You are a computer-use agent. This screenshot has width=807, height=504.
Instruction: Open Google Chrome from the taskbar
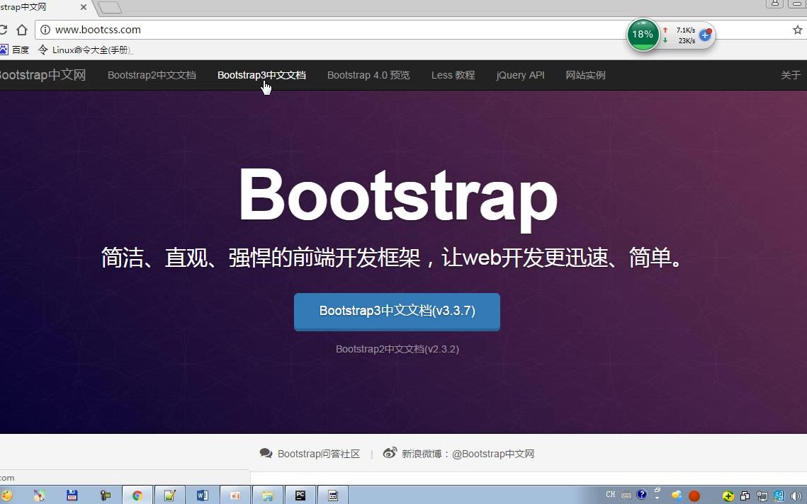pyautogui.click(x=137, y=495)
